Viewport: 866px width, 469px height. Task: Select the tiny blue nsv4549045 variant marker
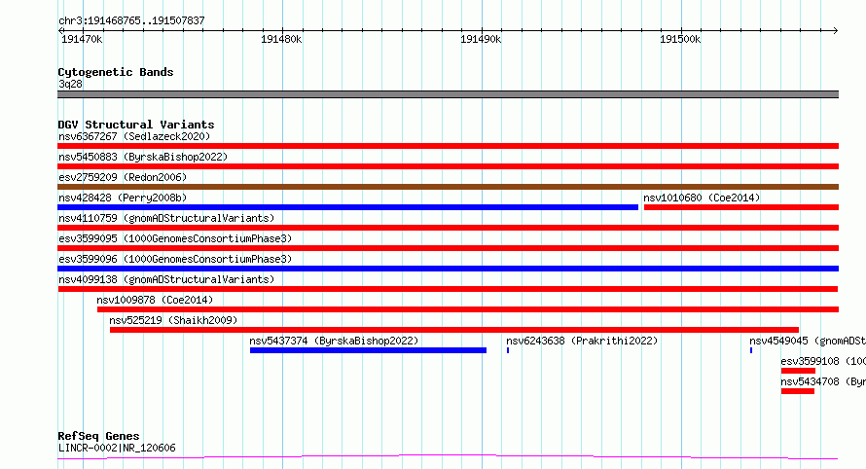click(751, 350)
